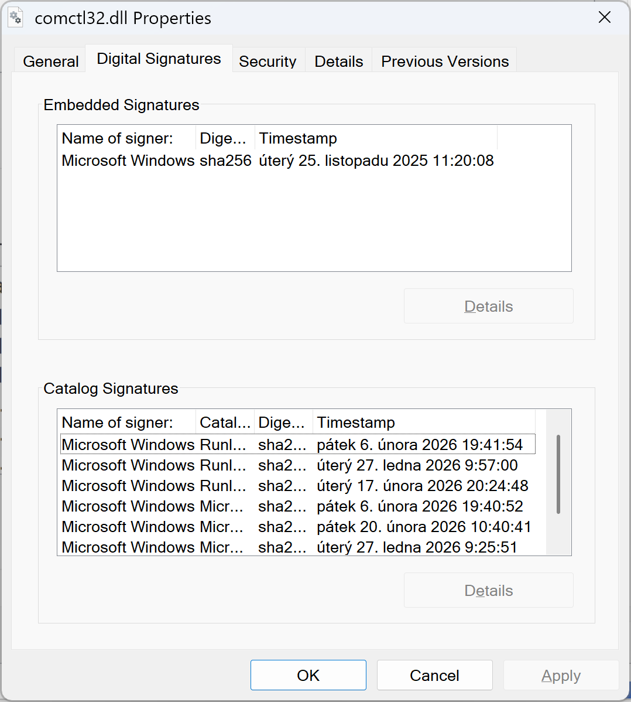
Task: Click the Apply button
Action: pos(561,674)
